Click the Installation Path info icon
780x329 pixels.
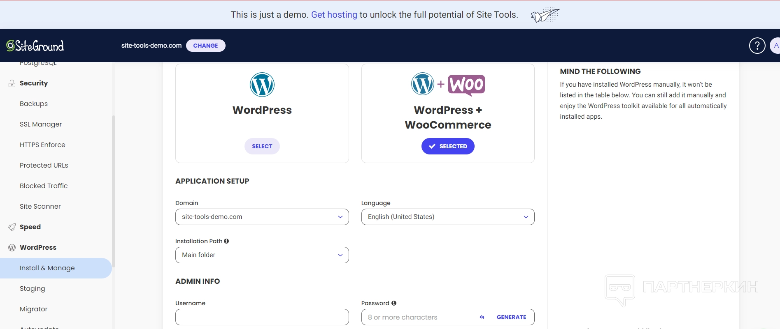click(x=226, y=241)
